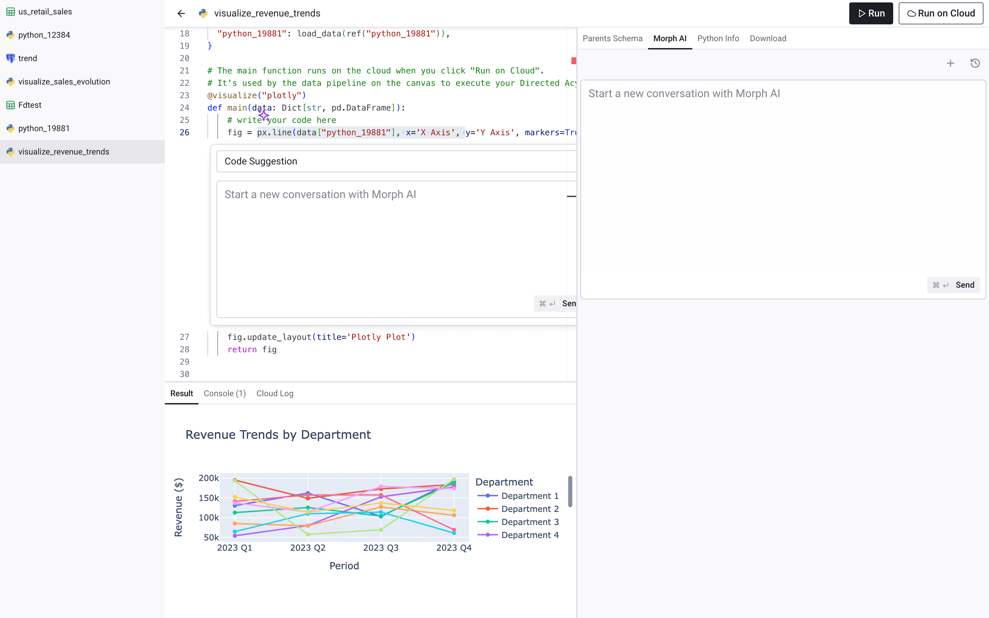Select the Python Info tab
This screenshot has width=989, height=618.
[x=718, y=38]
